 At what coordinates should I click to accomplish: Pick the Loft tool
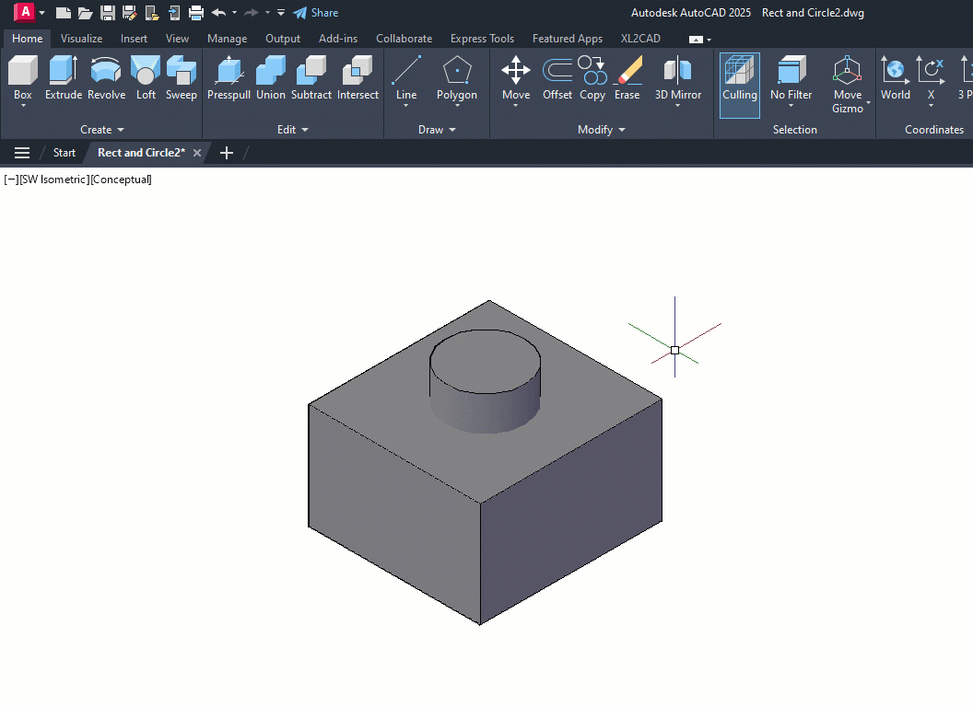tap(146, 77)
